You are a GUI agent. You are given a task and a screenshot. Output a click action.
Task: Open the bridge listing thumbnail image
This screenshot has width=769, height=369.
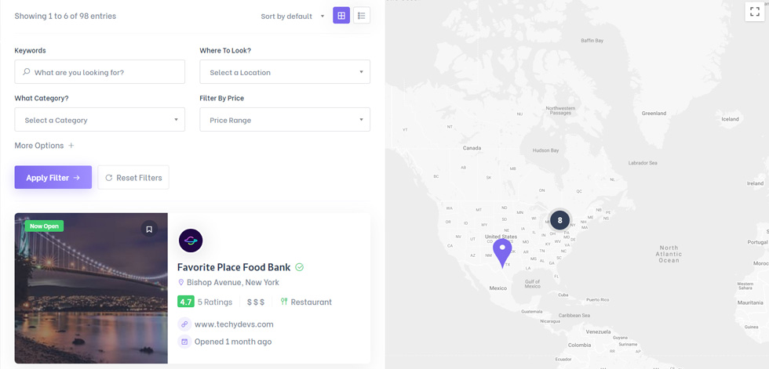pyautogui.click(x=91, y=288)
